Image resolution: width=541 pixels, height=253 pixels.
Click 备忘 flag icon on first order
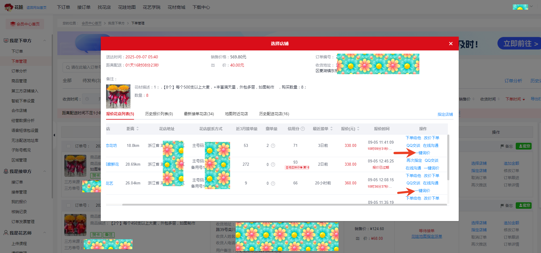(x=502, y=146)
